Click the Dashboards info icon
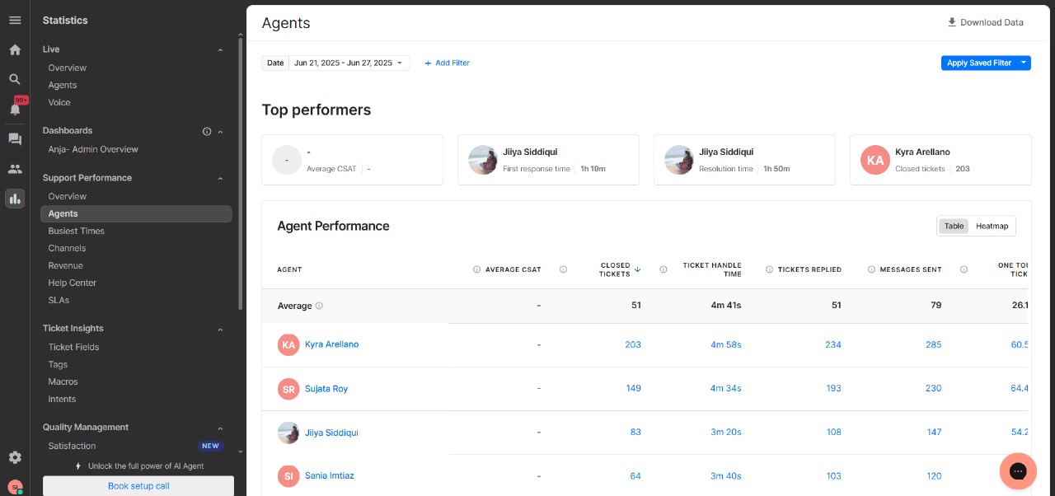Image resolution: width=1055 pixels, height=496 pixels. tap(207, 131)
